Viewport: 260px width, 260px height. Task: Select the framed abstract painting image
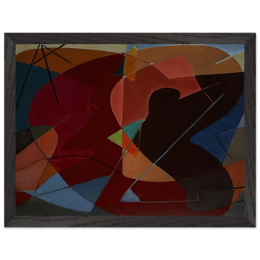[x=130, y=130]
